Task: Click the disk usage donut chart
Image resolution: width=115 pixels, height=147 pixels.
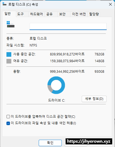Action: click(x=56, y=85)
